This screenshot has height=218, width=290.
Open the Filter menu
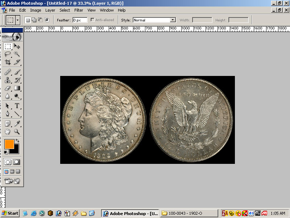click(x=79, y=10)
